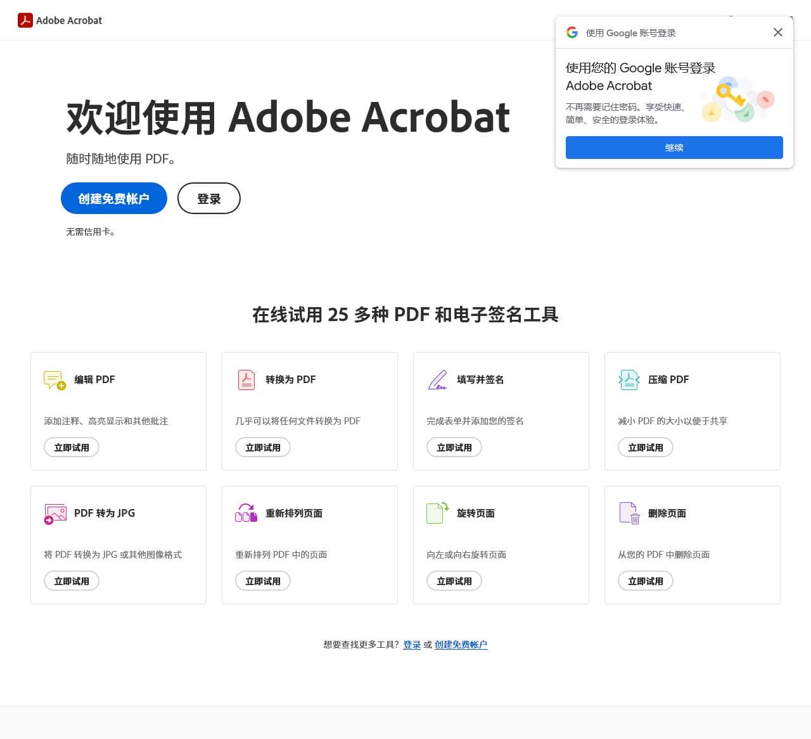Screen dimensions: 811x739
Task: Click the 欢迎使用 Adobe Acrobat heading
Action: point(288,117)
